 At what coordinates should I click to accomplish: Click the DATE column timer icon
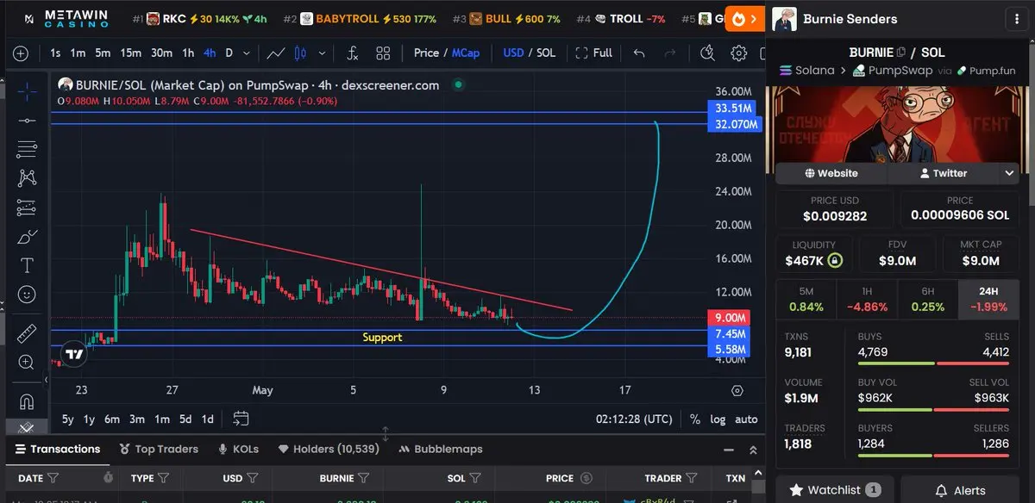[x=108, y=478]
